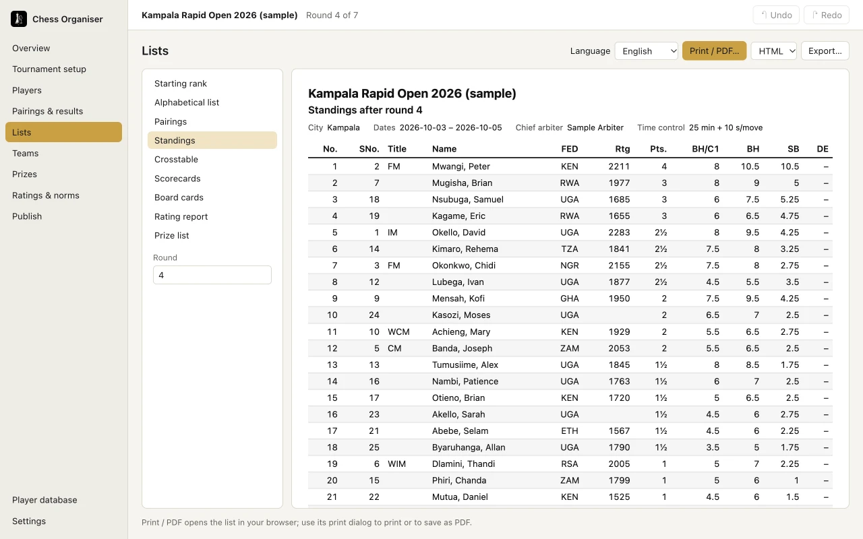The image size is (863, 539).
Task: Click the Redo button
Action: click(x=826, y=15)
